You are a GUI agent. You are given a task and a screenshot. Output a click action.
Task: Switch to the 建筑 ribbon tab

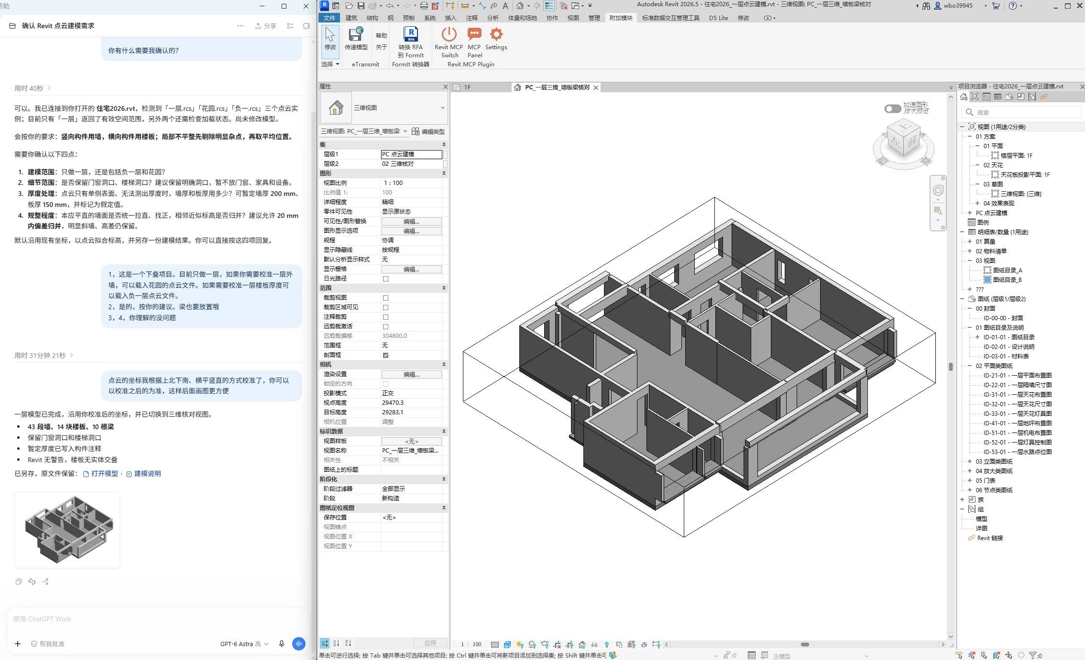[351, 18]
